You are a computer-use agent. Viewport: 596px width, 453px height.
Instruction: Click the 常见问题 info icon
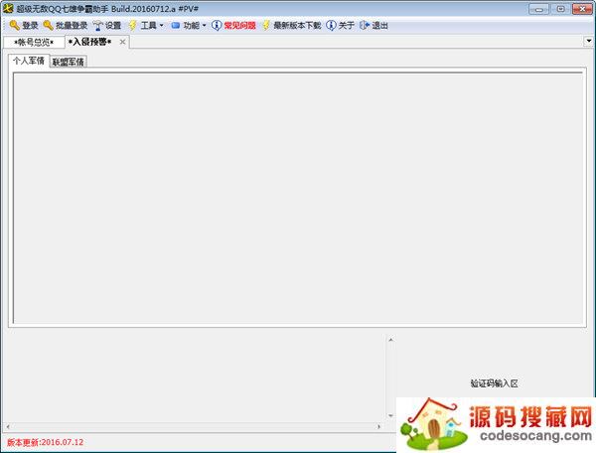point(217,26)
